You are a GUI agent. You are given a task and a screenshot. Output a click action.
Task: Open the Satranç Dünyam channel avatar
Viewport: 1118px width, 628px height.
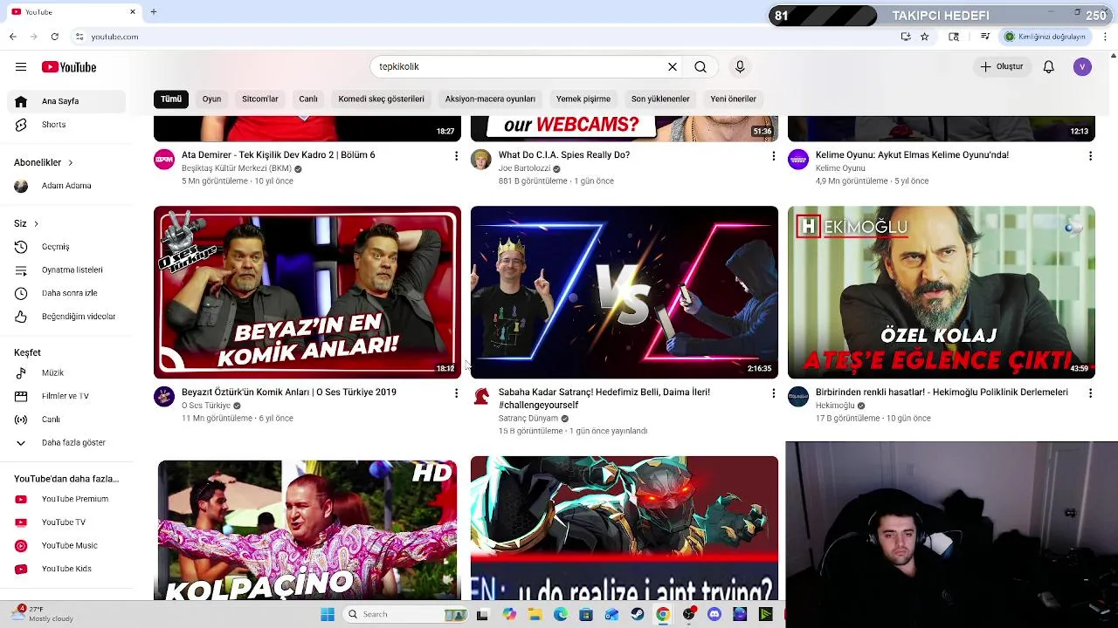click(481, 397)
